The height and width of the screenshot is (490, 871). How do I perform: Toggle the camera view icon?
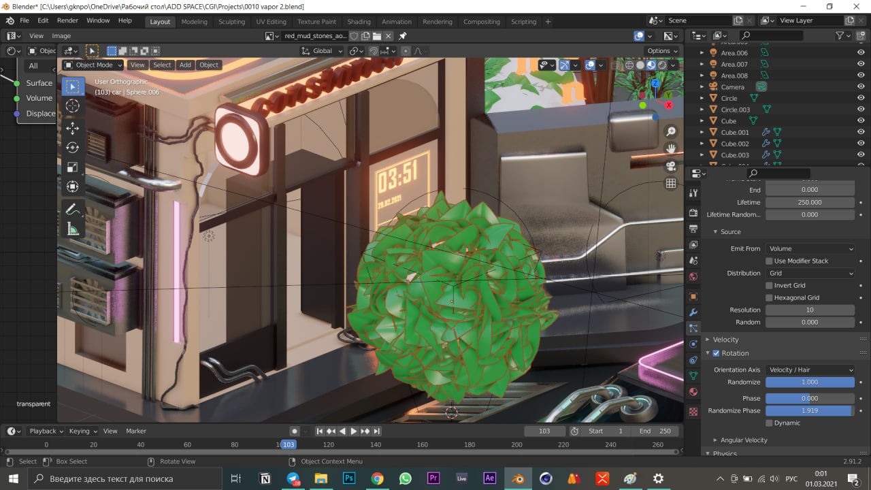671,165
